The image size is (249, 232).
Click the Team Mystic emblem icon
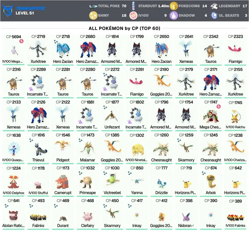point(7,11)
